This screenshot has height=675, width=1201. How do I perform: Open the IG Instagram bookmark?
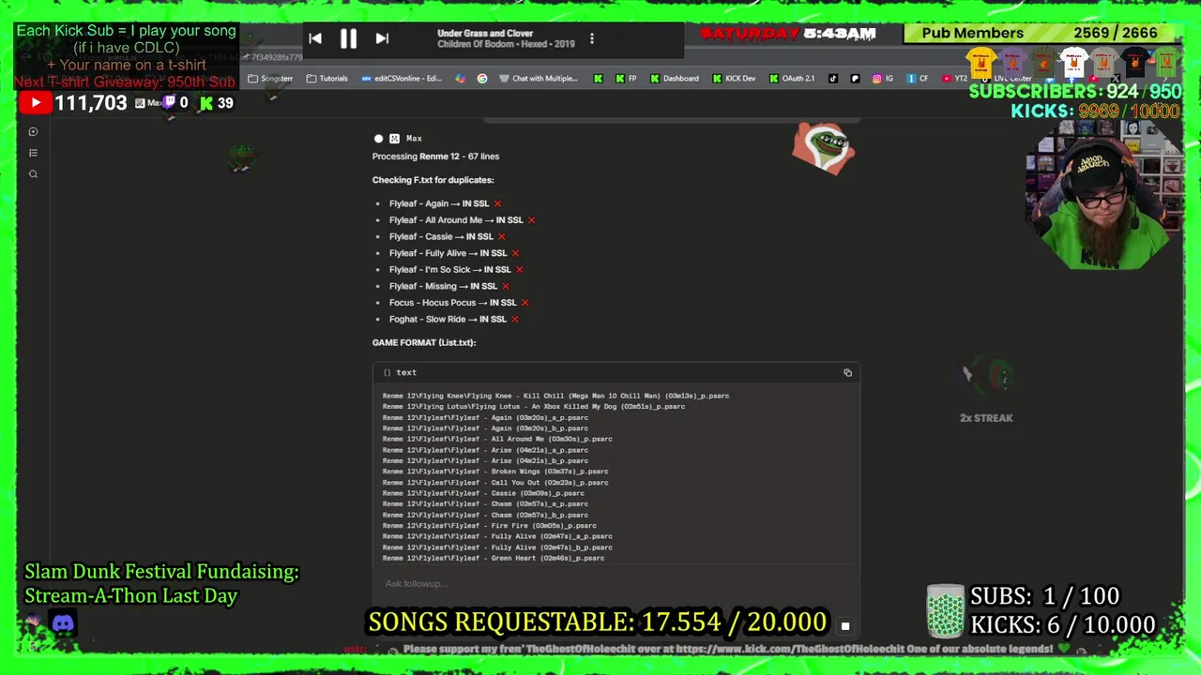883,79
